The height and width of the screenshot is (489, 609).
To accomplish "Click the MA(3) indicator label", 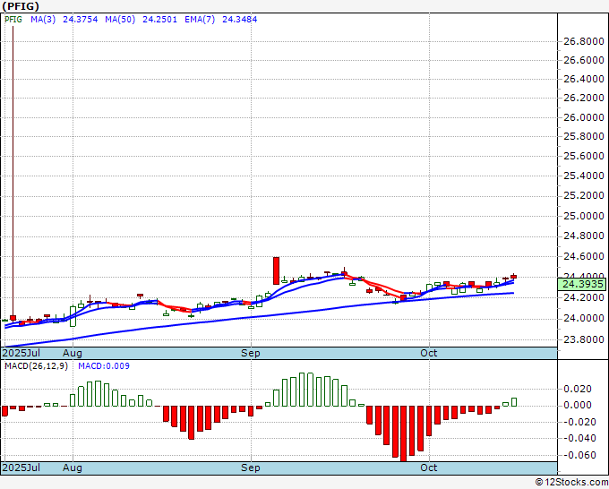I will [43, 20].
